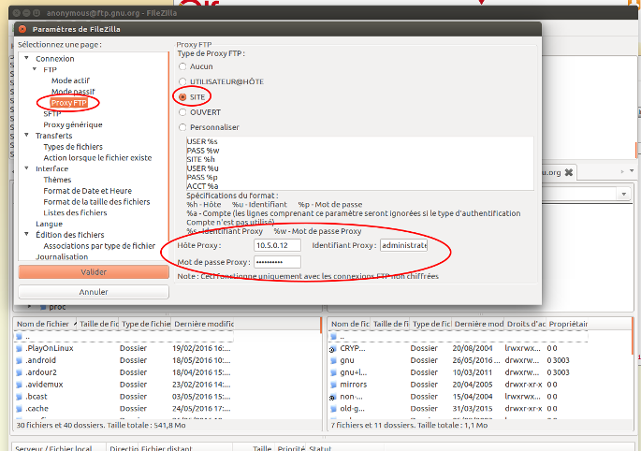
Task: Select the OUVERT radio option
Action: coord(182,111)
